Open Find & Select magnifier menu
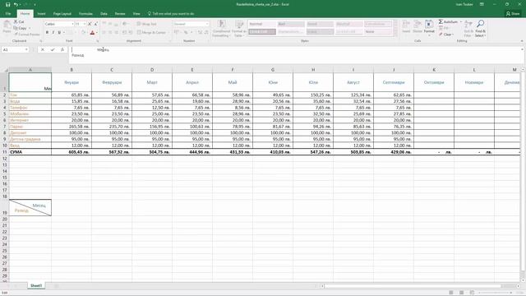Image resolution: width=526 pixels, height=296 pixels. (480, 29)
